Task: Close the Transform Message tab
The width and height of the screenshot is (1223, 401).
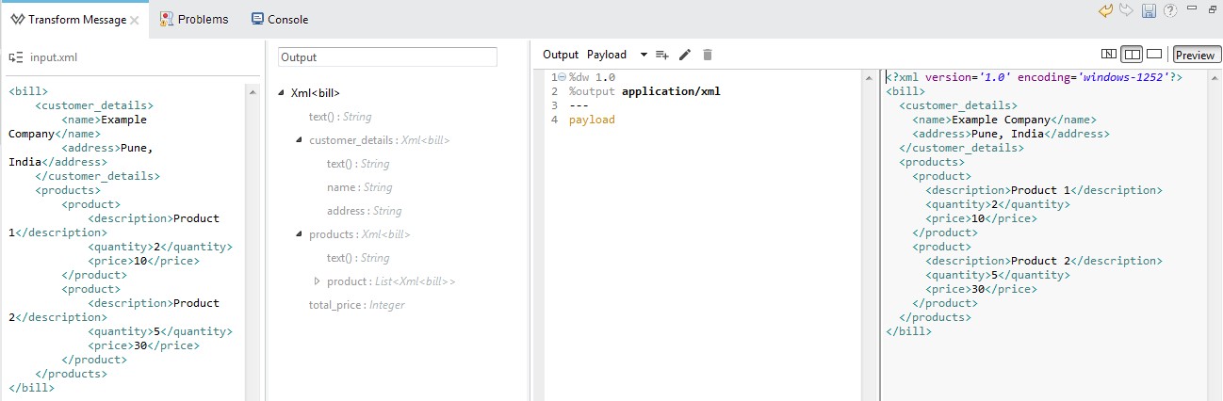Action: coord(134,20)
